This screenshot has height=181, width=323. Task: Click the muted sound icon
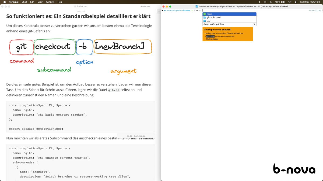click(x=271, y=2)
